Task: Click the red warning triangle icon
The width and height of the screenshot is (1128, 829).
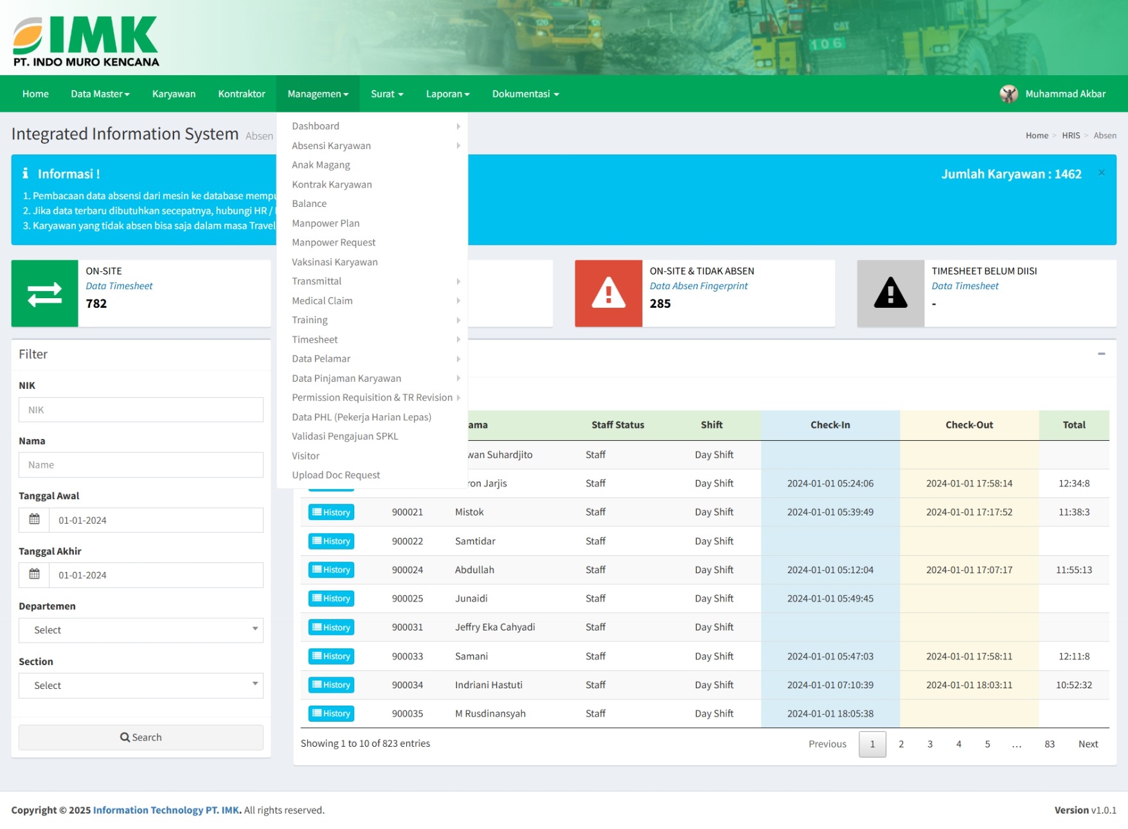Action: 608,294
